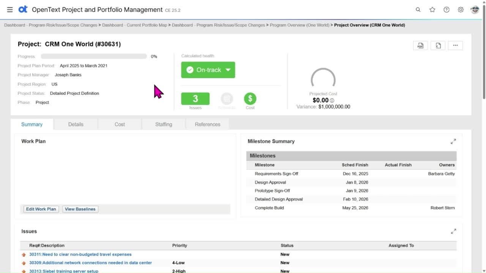Viewport: 486px width, 273px height.
Task: Switch to the Staffing tab
Action: [x=164, y=124]
